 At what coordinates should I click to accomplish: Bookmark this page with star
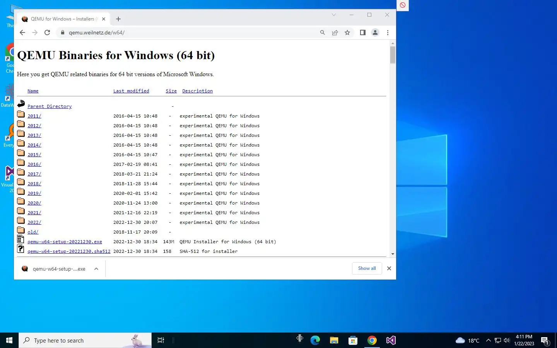347,32
